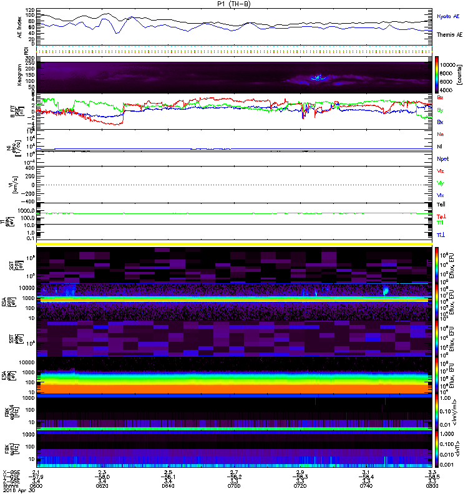Click the color bar labeled <|mV/m|>
The width and height of the screenshot is (468, 499).
click(437, 412)
